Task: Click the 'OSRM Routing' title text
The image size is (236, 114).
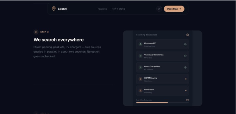Action: 151,78
